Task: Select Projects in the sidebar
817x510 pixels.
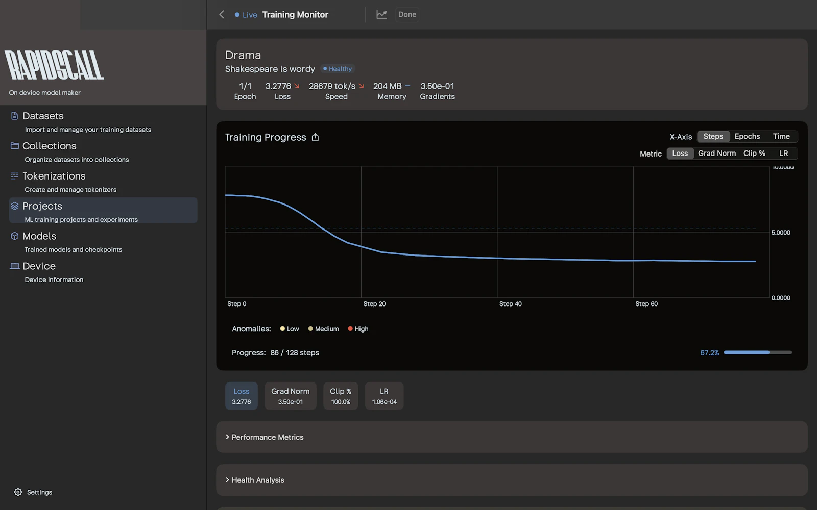Action: [x=103, y=210]
